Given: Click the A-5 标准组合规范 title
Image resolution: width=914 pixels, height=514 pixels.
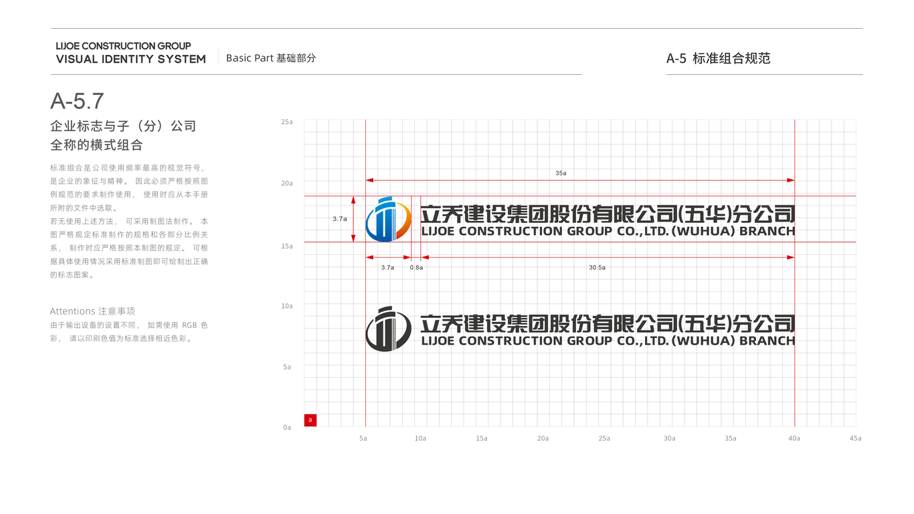Looking at the screenshot, I should [719, 58].
